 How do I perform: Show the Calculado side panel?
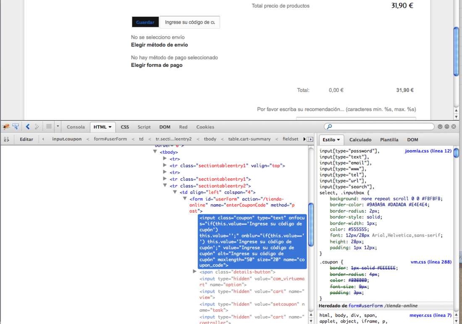click(x=360, y=140)
